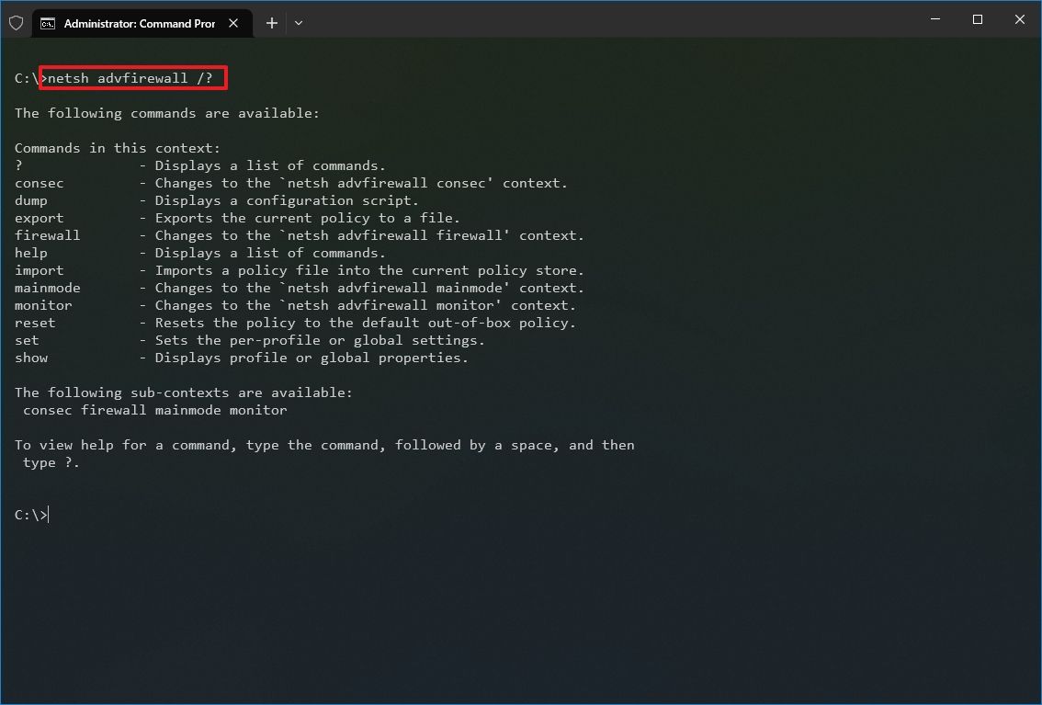
Task: Click the reset command entry
Action: click(34, 323)
